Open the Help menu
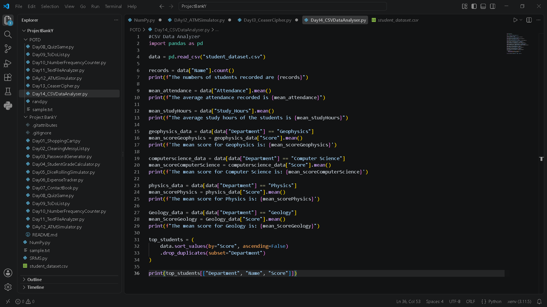Screen dimensions: 547x307 pos(132,6)
